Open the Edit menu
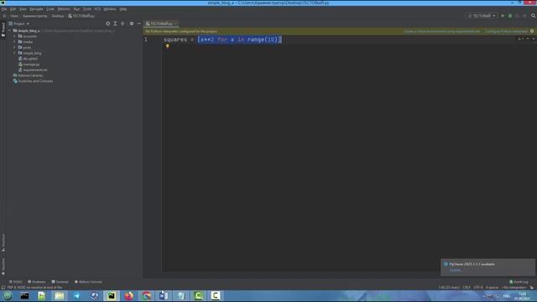 coord(13,9)
